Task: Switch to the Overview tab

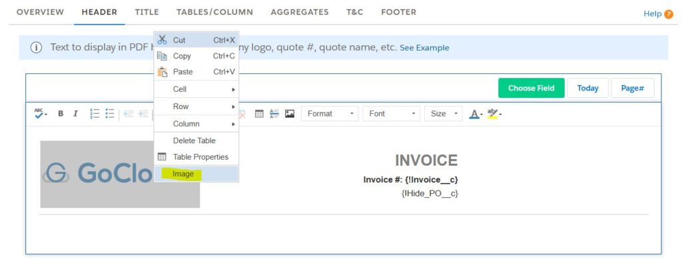Action: coord(40,12)
